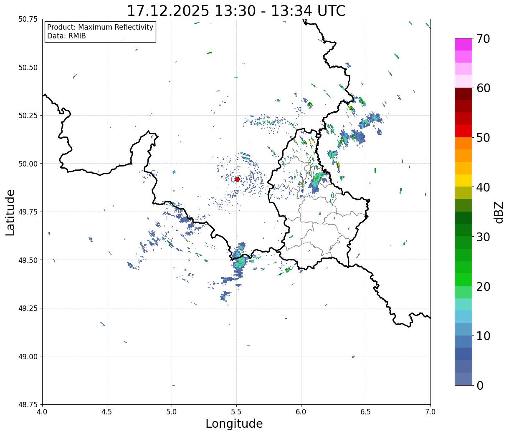Click the magenta swatch at colorbar top

point(463,44)
